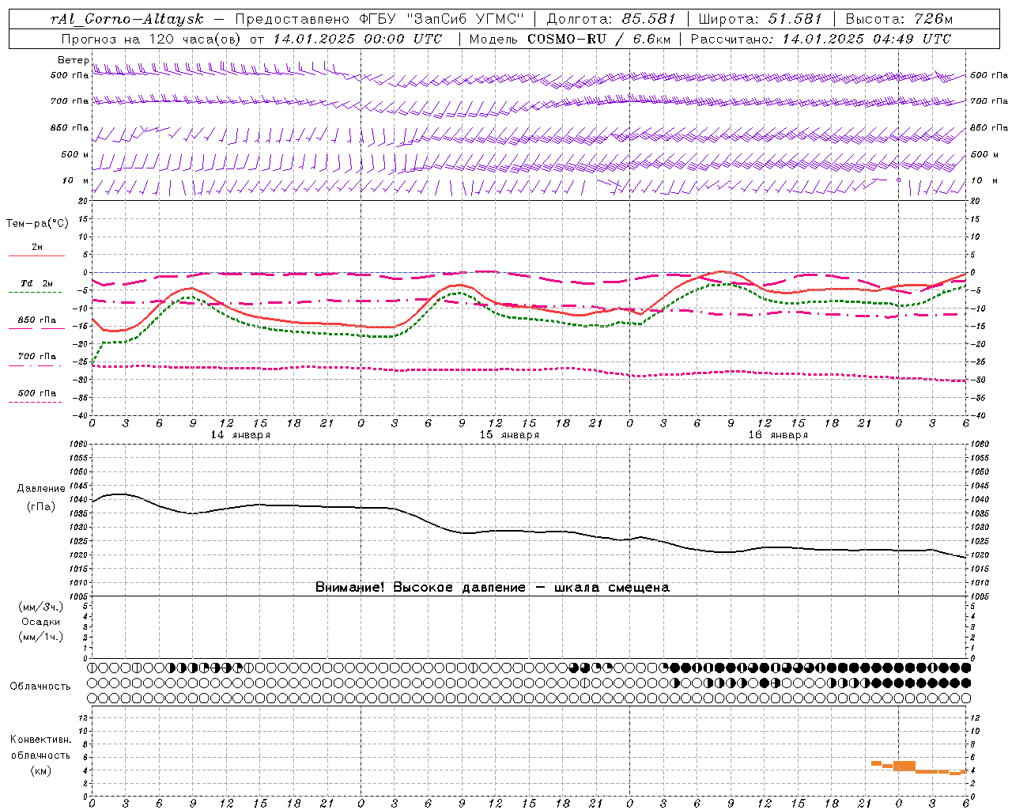Click the Долгота: 85.581 value

pyautogui.click(x=610, y=19)
